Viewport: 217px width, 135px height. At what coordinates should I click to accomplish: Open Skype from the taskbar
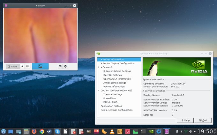[x=57, y=131]
